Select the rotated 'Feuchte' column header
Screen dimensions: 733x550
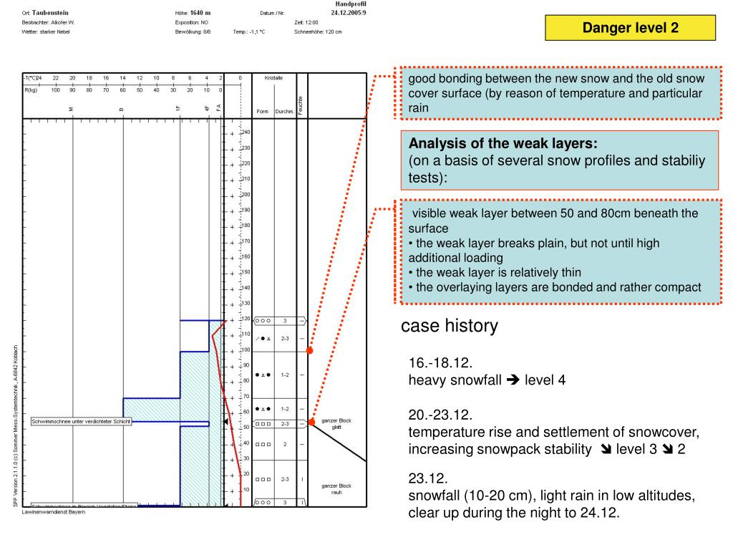(300, 105)
